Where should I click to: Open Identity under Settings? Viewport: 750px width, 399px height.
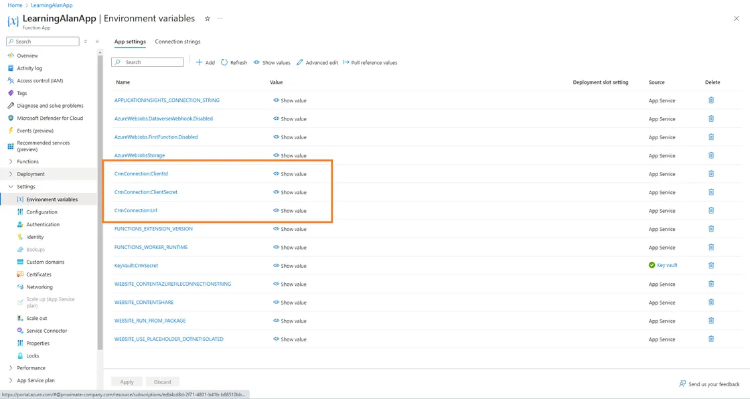pyautogui.click(x=35, y=237)
